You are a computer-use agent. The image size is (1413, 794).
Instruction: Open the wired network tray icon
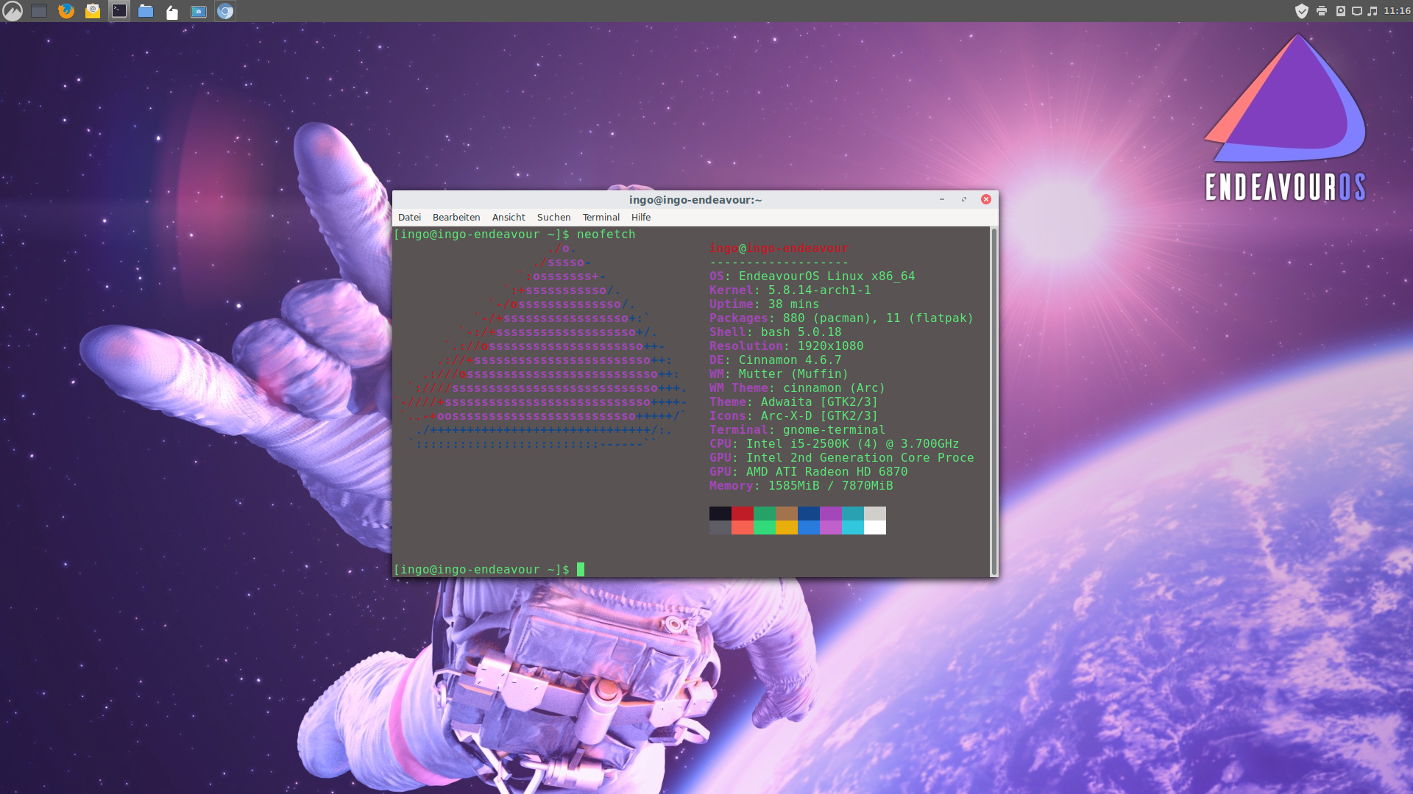pyautogui.click(x=1357, y=11)
